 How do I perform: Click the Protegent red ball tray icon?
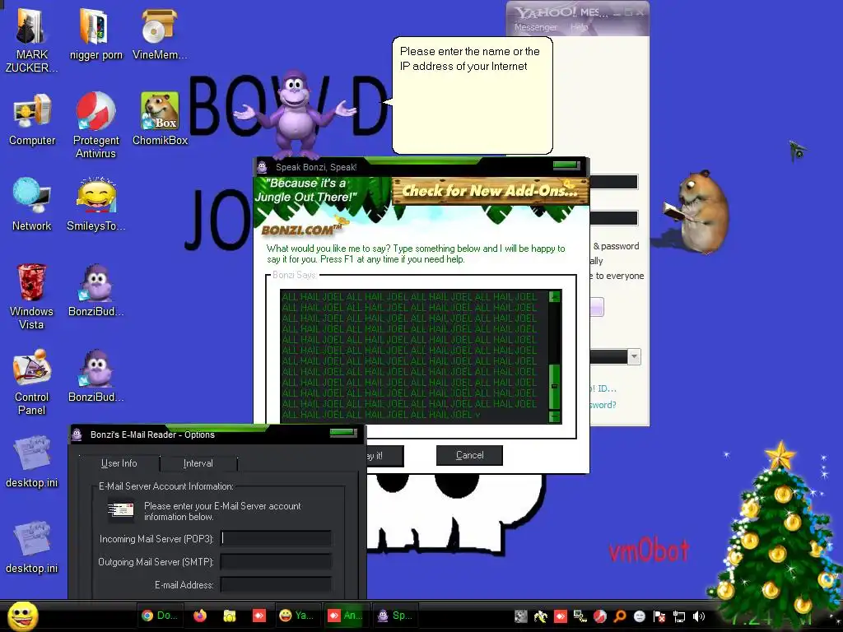point(600,616)
